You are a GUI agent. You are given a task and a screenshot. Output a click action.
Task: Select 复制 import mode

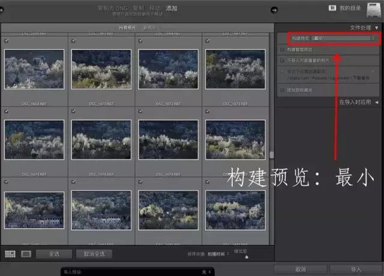(x=139, y=8)
